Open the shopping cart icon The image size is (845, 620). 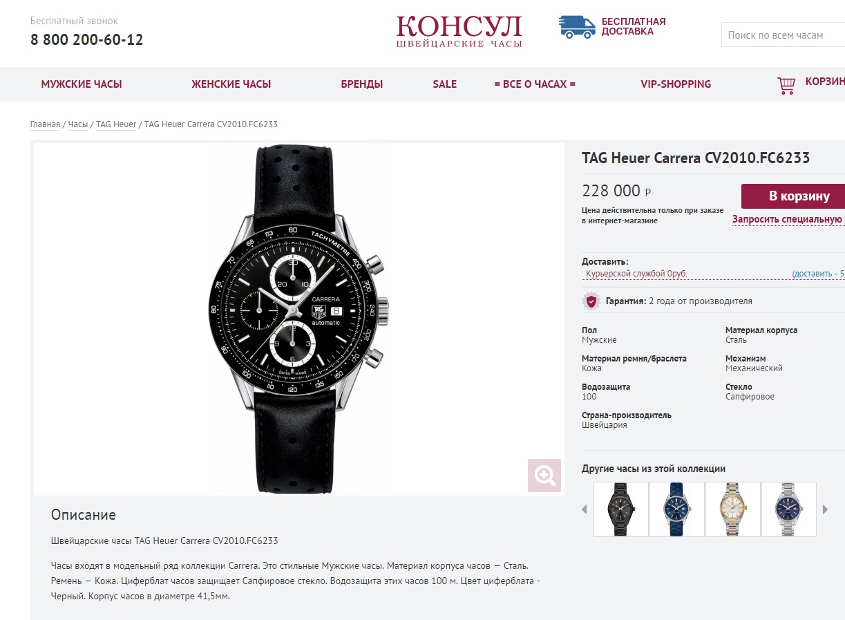(x=786, y=85)
